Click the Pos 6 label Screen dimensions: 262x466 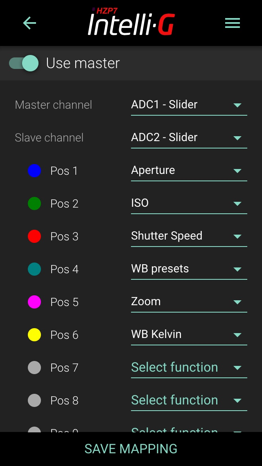pos(64,335)
